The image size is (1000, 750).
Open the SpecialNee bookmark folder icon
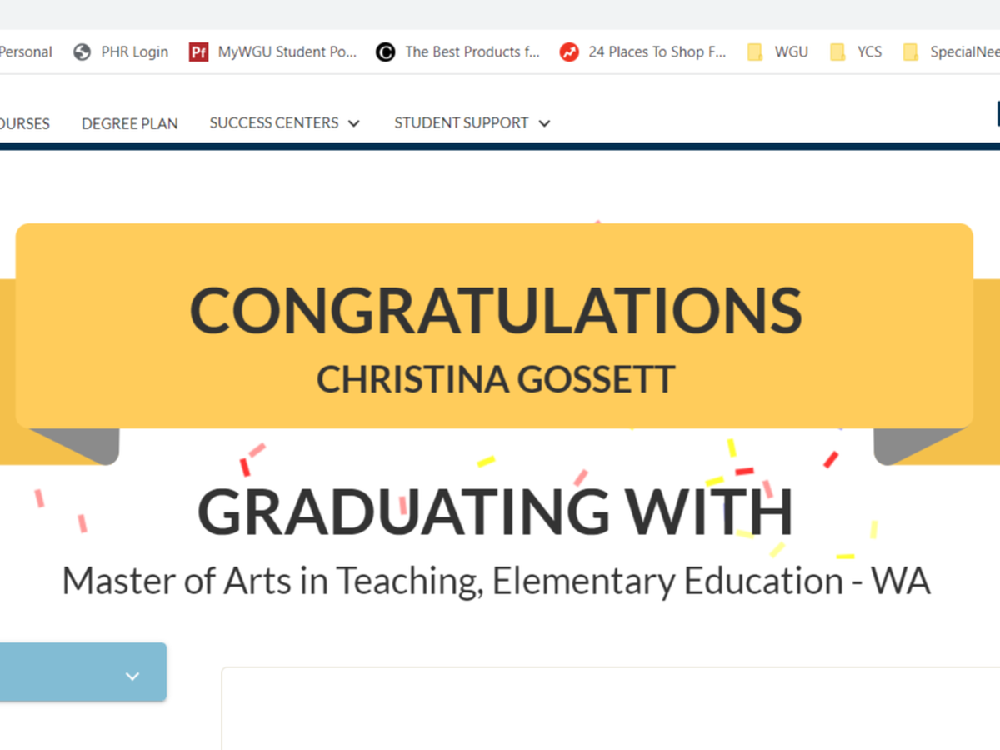pos(911,52)
